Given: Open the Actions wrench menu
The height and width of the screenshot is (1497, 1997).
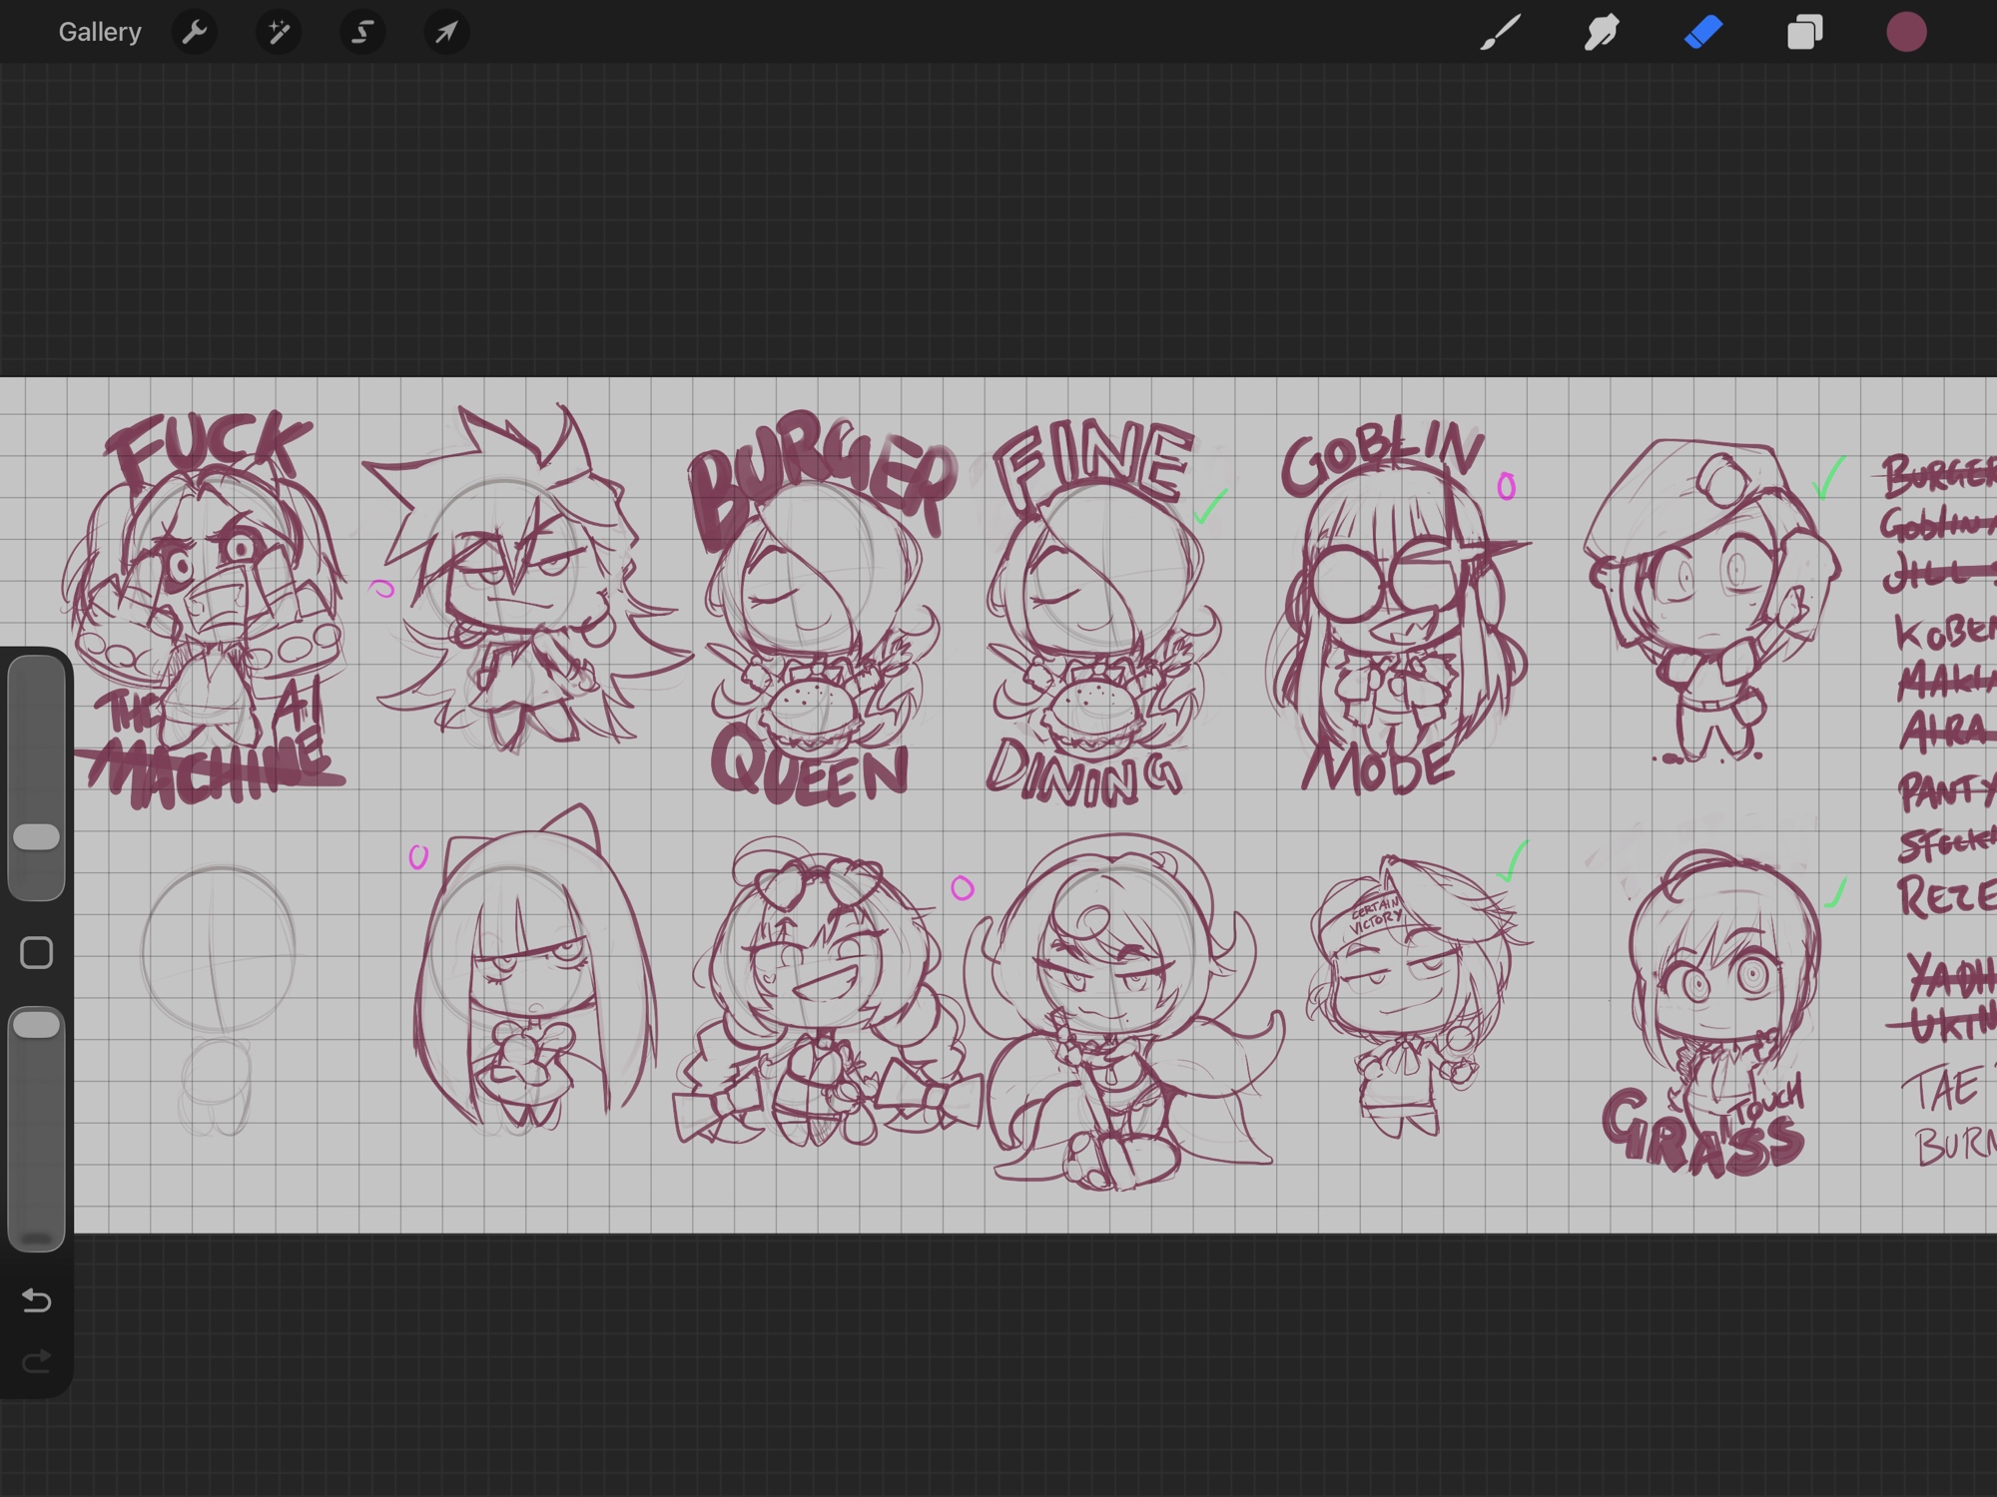Looking at the screenshot, I should pos(195,32).
